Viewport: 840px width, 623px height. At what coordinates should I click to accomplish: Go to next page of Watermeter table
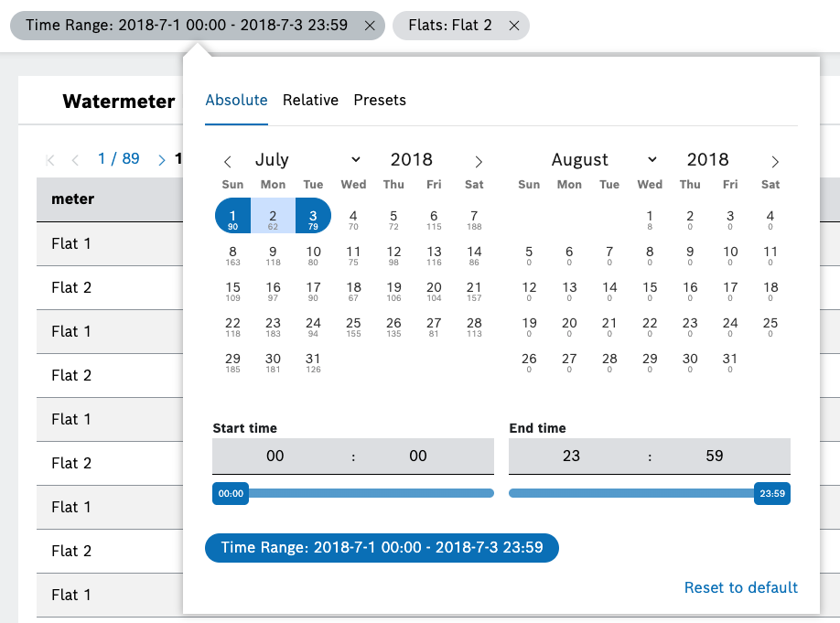click(162, 159)
